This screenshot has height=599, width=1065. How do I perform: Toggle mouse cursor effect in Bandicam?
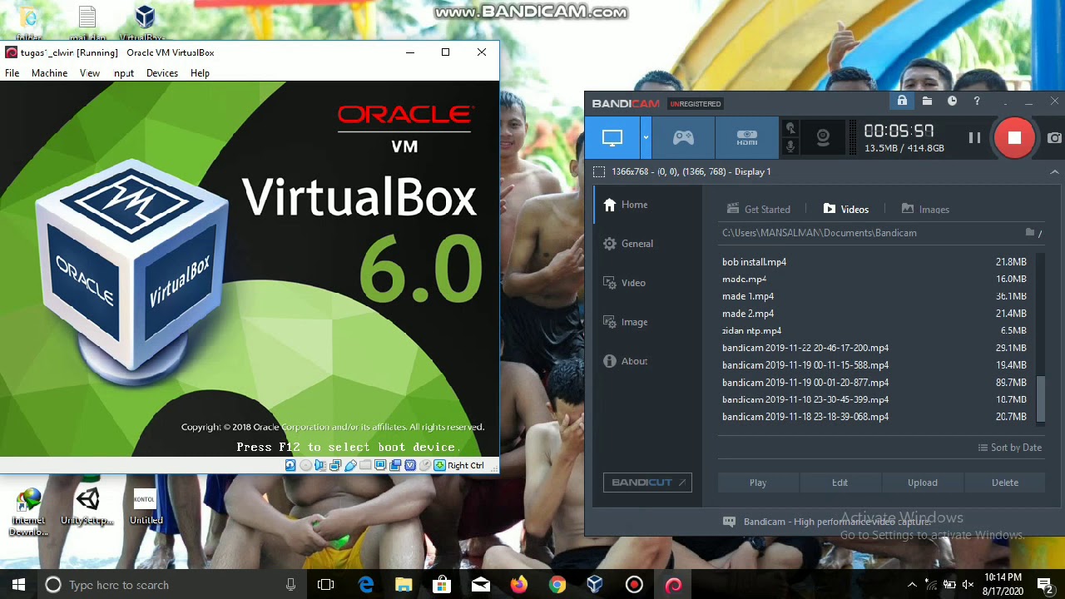(x=790, y=129)
